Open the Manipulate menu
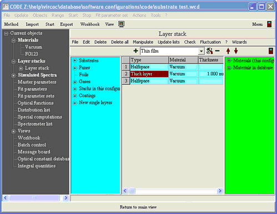 143,42
